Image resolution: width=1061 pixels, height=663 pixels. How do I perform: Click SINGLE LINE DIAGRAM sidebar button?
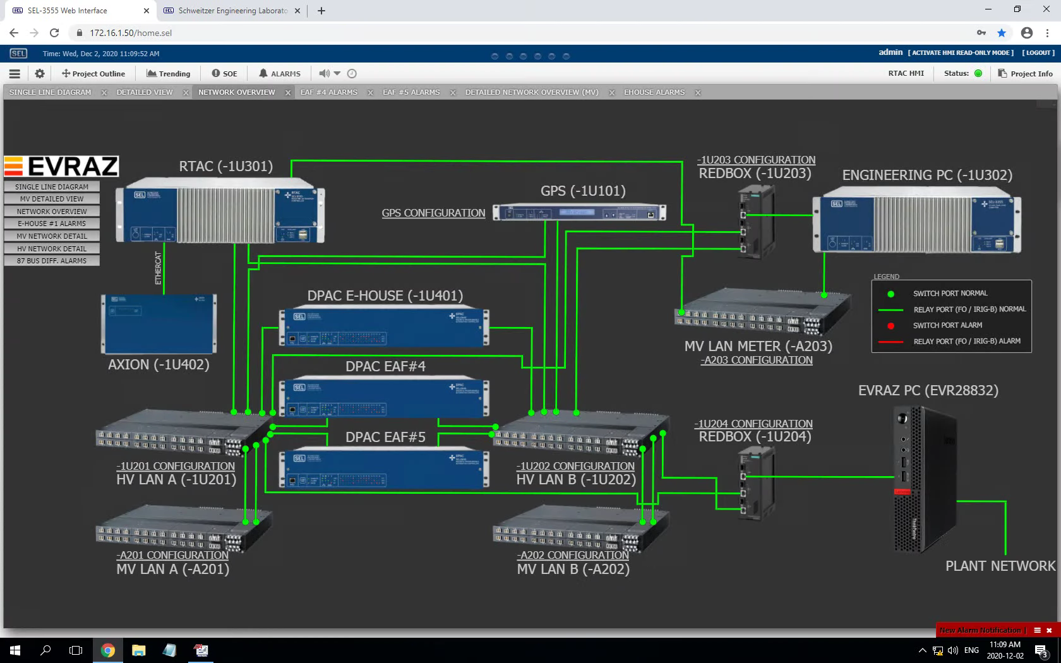click(52, 187)
